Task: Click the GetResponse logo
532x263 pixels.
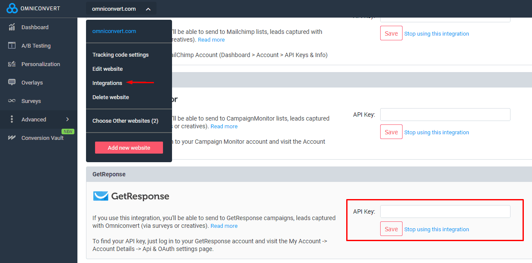Action: tap(131, 196)
